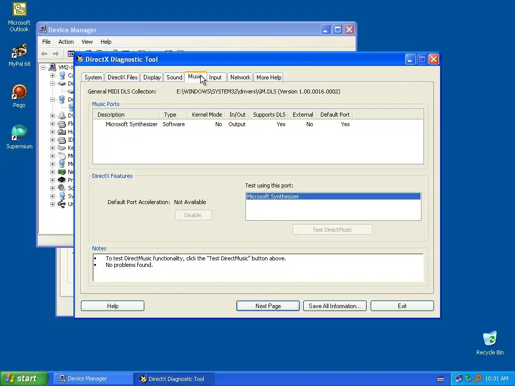Viewport: 515px width, 386px height.
Task: Click the orange magnifier tray icon
Action: 478,379
